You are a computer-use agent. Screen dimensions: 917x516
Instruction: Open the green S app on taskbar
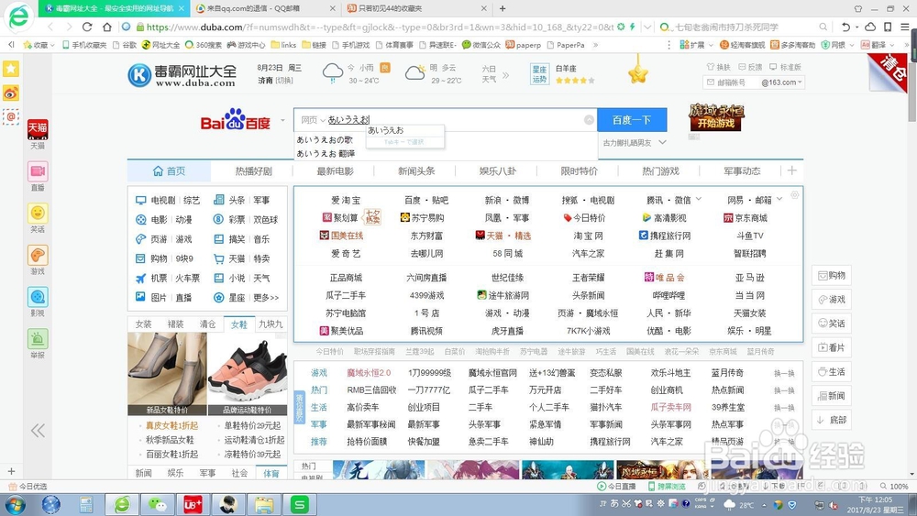pyautogui.click(x=300, y=504)
